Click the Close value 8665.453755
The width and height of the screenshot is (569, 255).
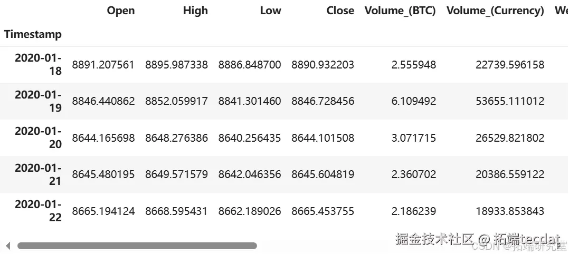pos(323,211)
